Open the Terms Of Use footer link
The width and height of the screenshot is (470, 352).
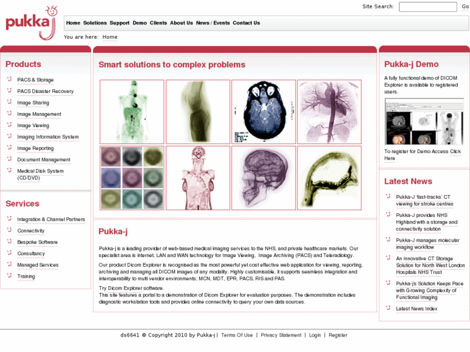click(237, 335)
